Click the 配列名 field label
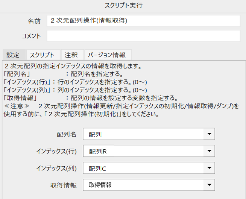 (x=67, y=134)
